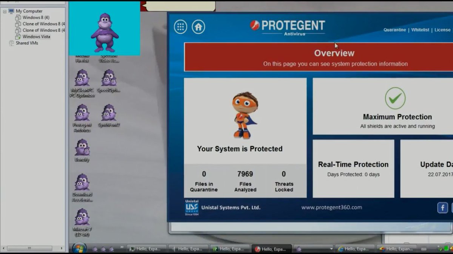Select Shared VMs in library tree
The height and width of the screenshot is (254, 453).
pyautogui.click(x=27, y=43)
